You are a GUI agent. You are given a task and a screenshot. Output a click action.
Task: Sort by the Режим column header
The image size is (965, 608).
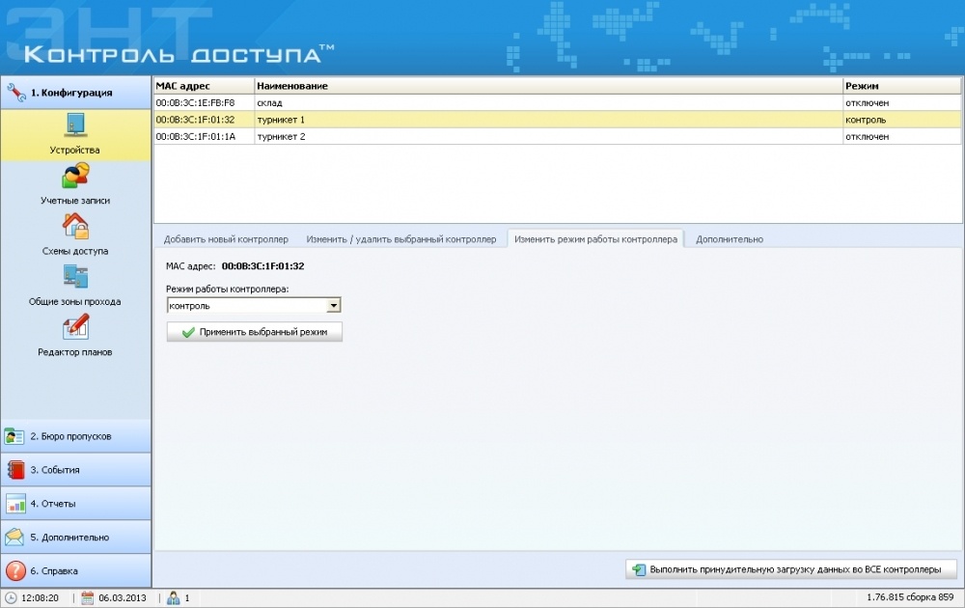pyautogui.click(x=901, y=86)
